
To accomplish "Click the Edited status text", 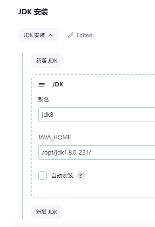I will [x=84, y=35].
